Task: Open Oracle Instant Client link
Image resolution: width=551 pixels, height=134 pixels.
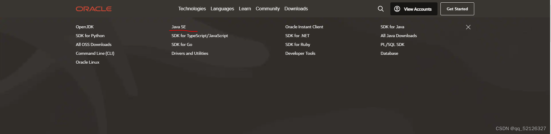Action: click(x=304, y=27)
